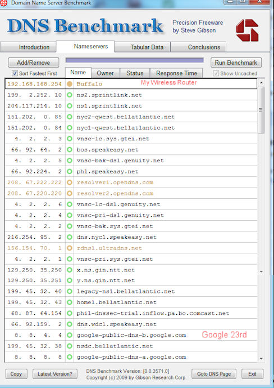Click IP address 156.154. 70. 1

coord(34,248)
